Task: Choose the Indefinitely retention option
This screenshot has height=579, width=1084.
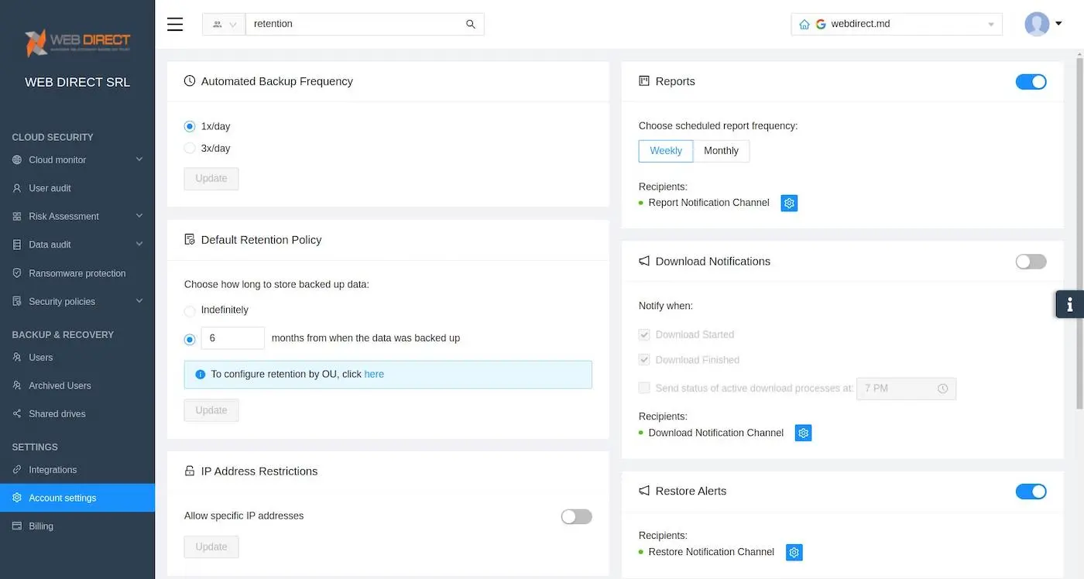Action: 190,310
